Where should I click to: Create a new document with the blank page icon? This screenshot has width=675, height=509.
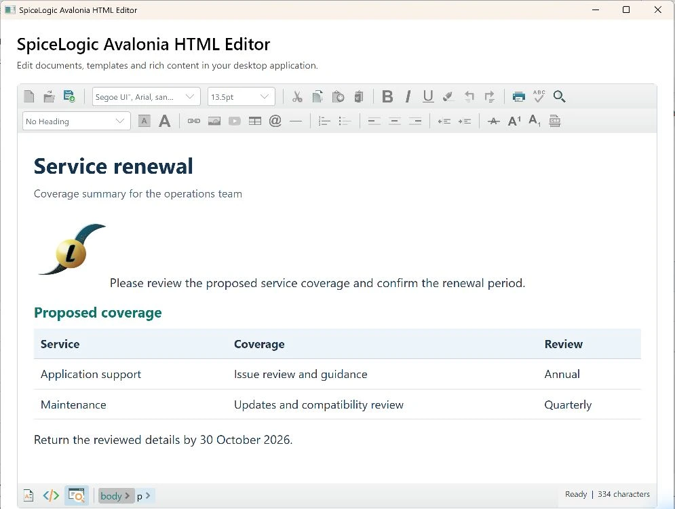(29, 96)
